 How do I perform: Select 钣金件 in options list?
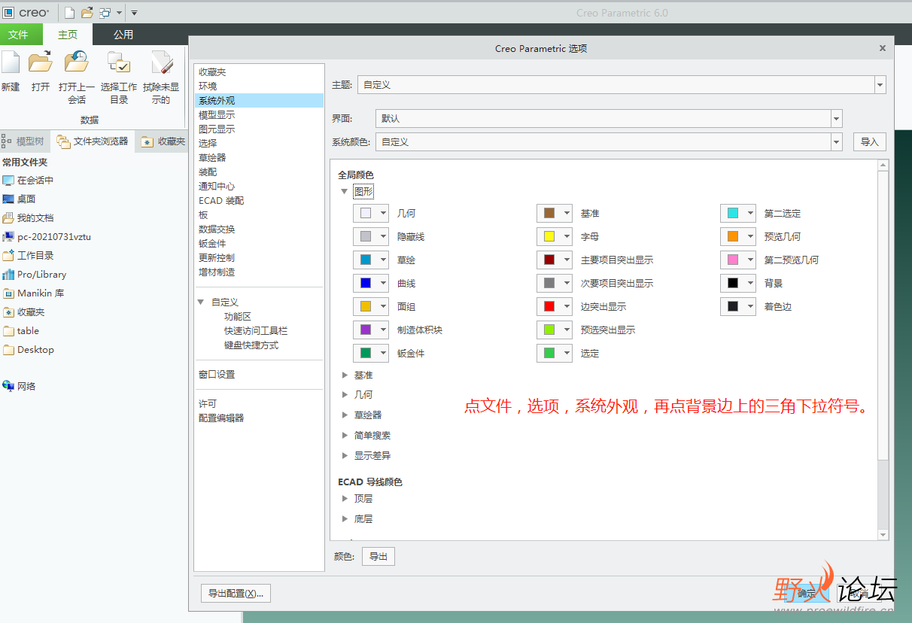(x=212, y=244)
